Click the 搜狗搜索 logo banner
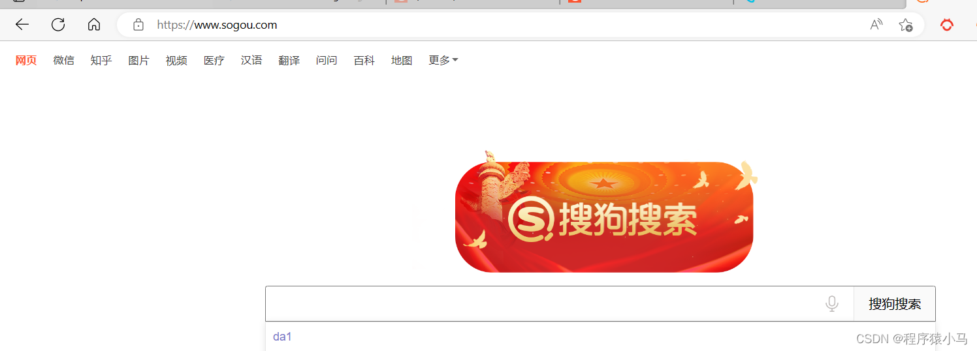 (x=604, y=217)
